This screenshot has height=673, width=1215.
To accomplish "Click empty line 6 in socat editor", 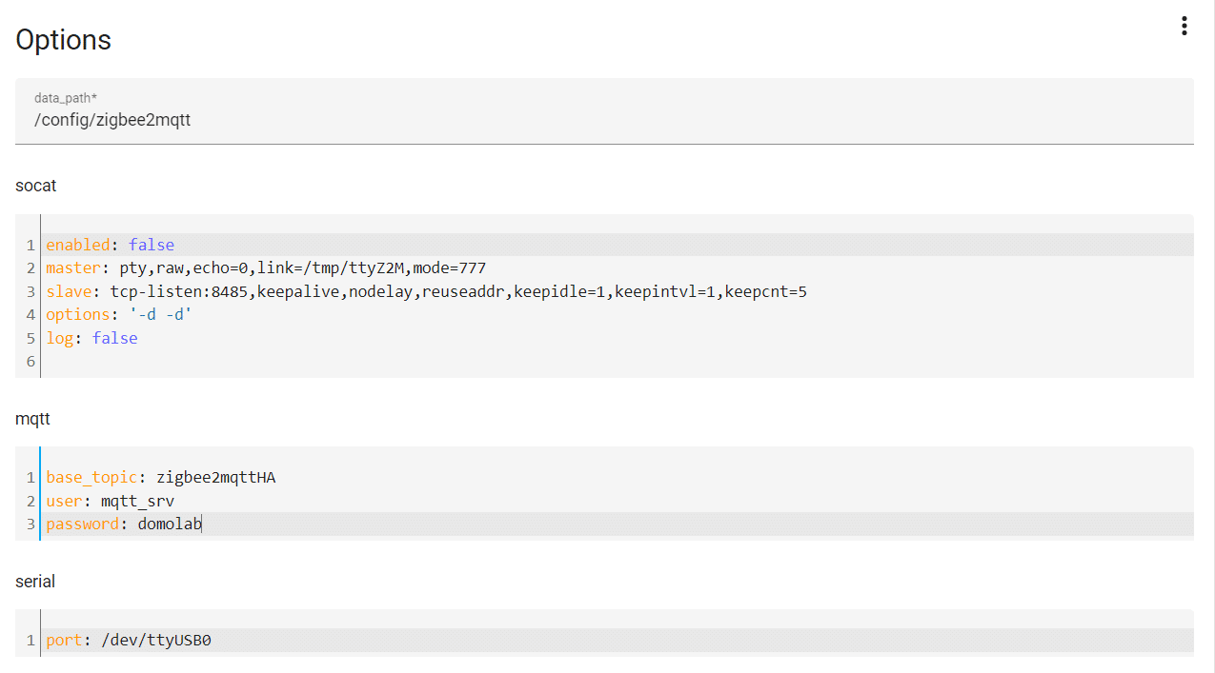I will click(619, 361).
